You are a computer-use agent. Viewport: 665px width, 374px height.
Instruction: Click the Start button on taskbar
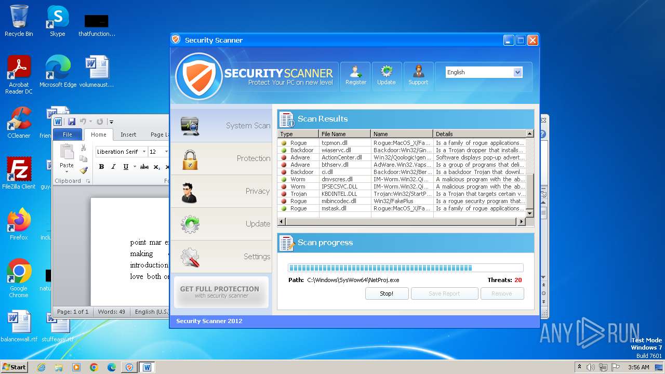[14, 367]
